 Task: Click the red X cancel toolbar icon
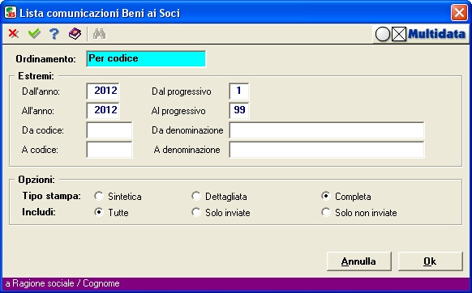(13, 34)
